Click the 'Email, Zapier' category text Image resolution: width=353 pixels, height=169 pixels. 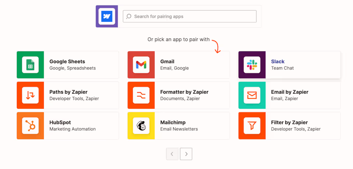point(284,98)
